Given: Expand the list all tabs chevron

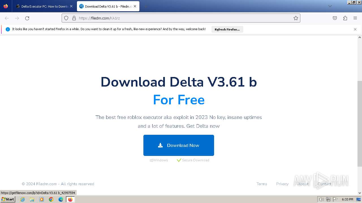Looking at the screenshot, I should click(330, 6).
